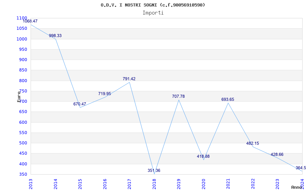Click the 2013 x-axis label
Viewport: 306px width, 191px height.
click(31, 184)
